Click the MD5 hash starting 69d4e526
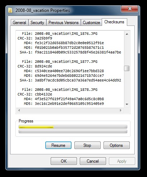Image resolution: width=147 pixels, height=177 pixels. click(x=69, y=76)
